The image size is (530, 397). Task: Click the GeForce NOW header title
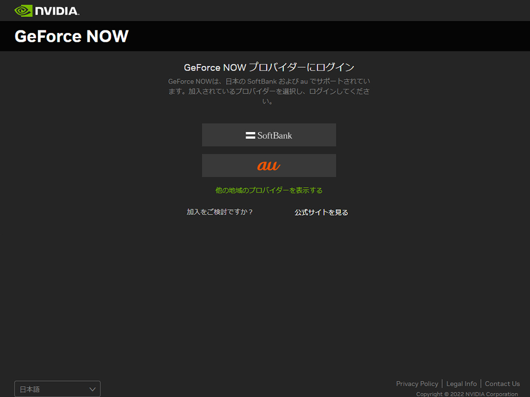tap(71, 36)
